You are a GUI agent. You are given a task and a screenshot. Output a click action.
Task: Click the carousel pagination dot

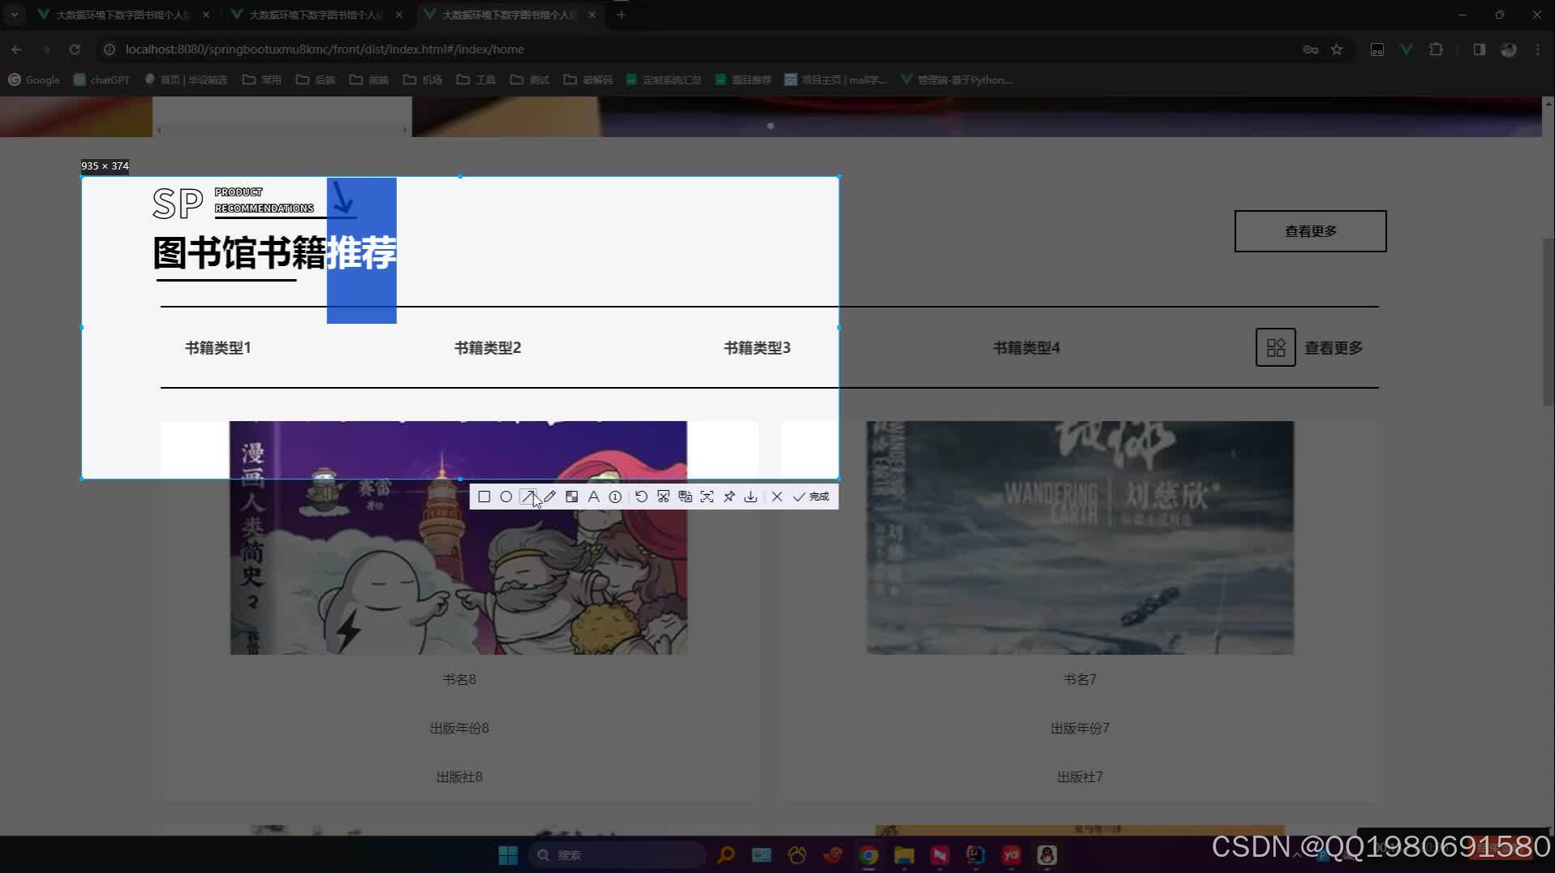769,126
